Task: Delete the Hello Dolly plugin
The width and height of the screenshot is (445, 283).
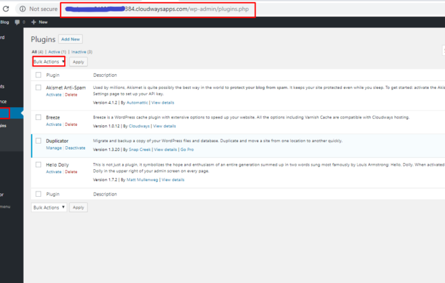Action: 71,172
